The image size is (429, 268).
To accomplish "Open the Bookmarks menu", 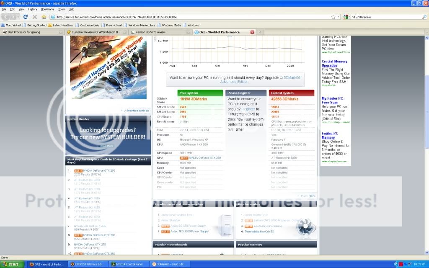I will pyautogui.click(x=48, y=9).
